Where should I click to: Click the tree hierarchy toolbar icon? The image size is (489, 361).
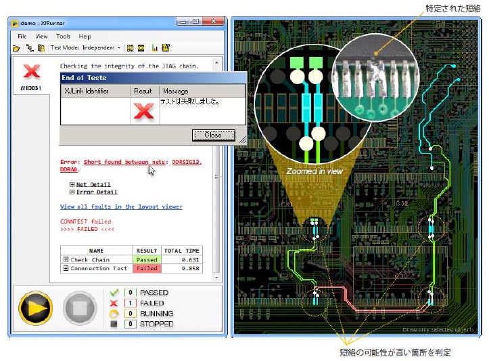(29, 48)
